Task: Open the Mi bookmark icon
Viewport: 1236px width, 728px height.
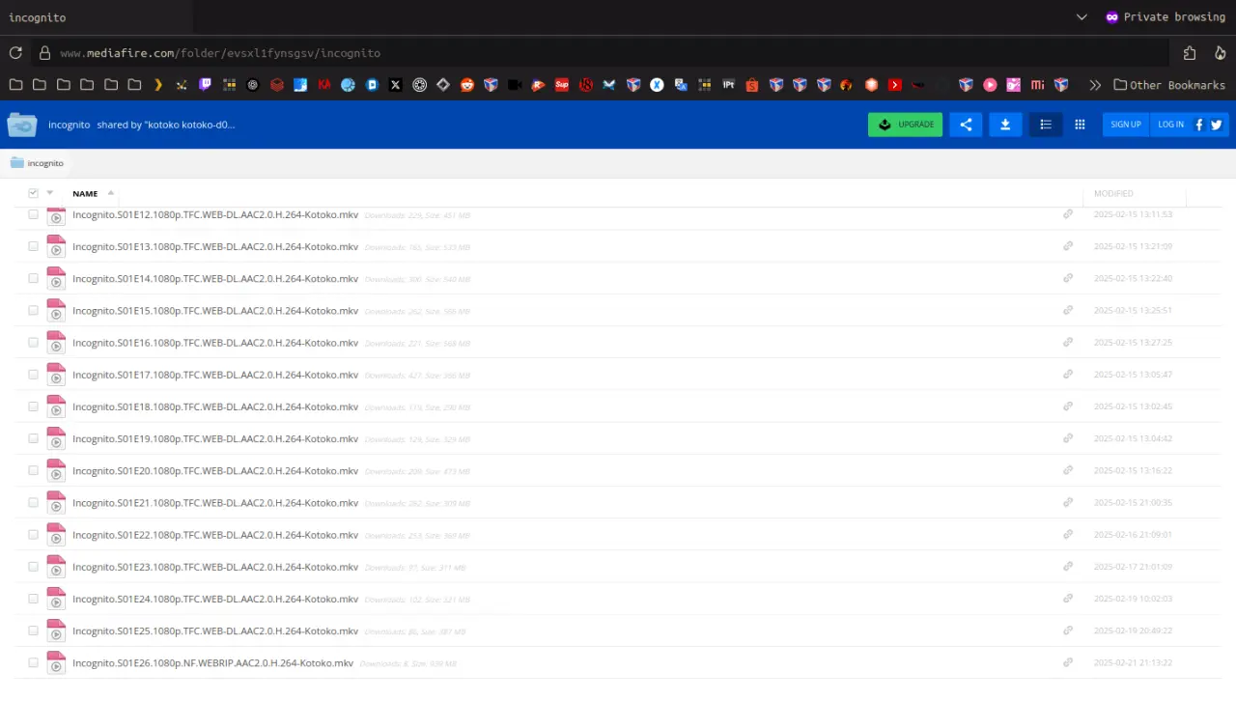Action: point(1037,85)
